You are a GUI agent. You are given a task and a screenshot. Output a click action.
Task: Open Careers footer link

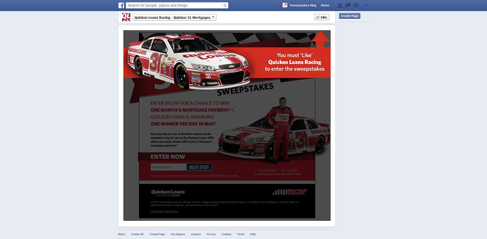pos(196,235)
